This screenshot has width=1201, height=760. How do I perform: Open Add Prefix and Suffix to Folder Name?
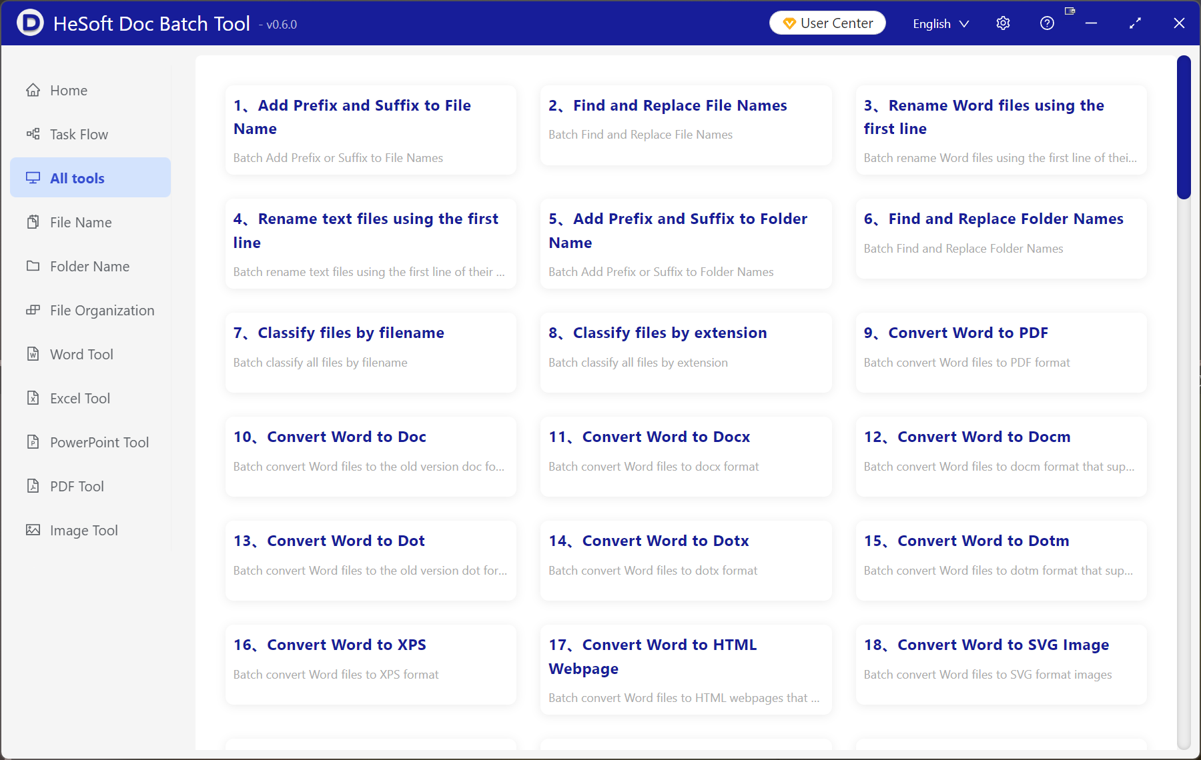click(x=686, y=243)
